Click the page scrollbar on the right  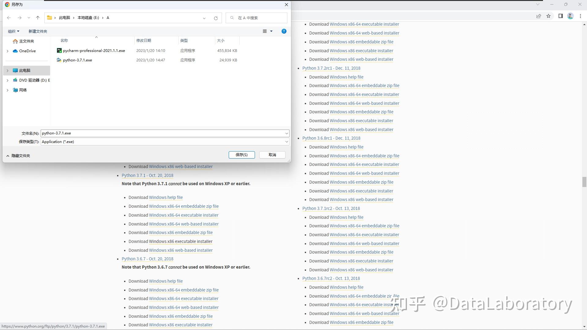tap(584, 182)
